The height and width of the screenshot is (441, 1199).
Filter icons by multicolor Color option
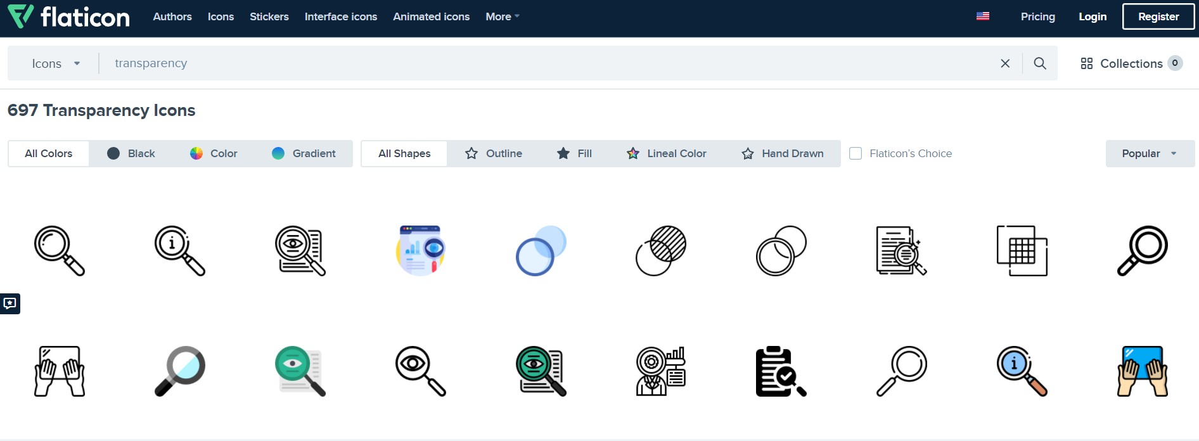pos(214,153)
